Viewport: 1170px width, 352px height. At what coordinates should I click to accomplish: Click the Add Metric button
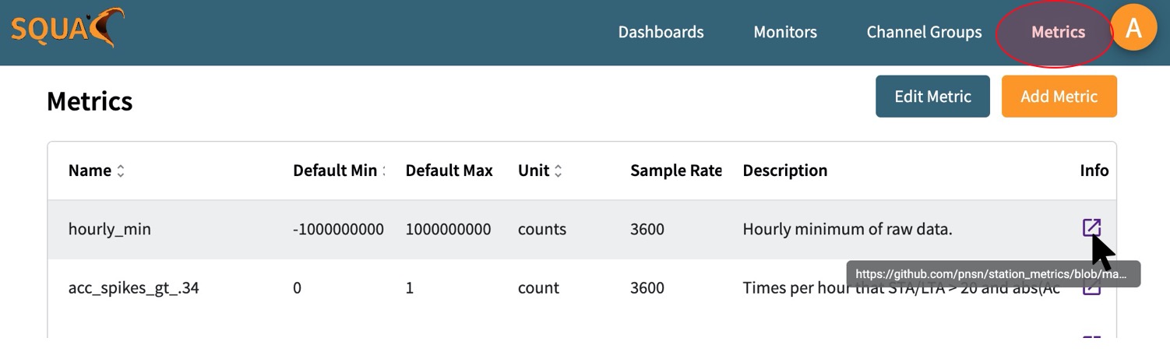[1059, 97]
